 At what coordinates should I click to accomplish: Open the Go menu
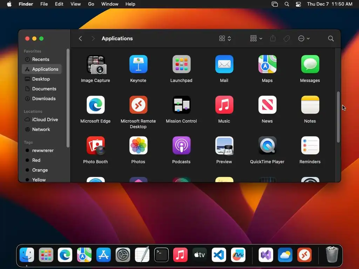click(x=91, y=4)
